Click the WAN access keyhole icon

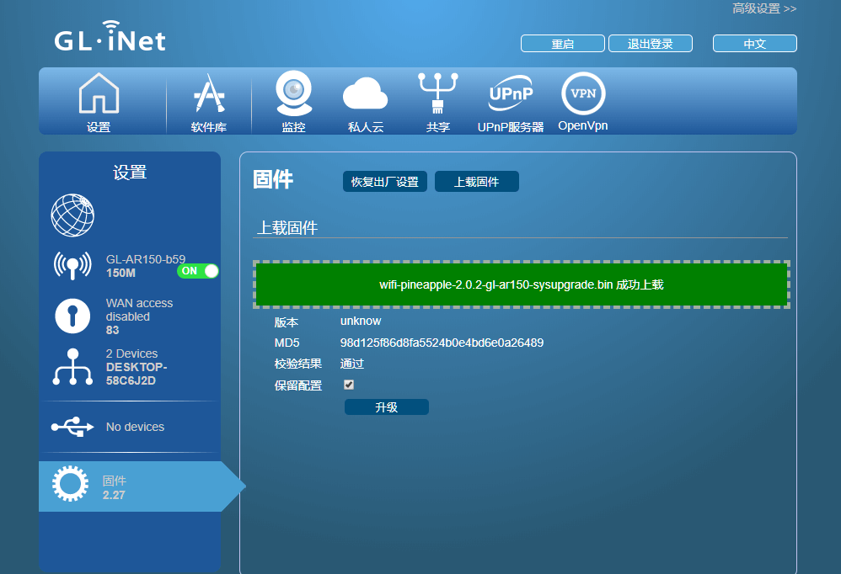[x=72, y=316]
